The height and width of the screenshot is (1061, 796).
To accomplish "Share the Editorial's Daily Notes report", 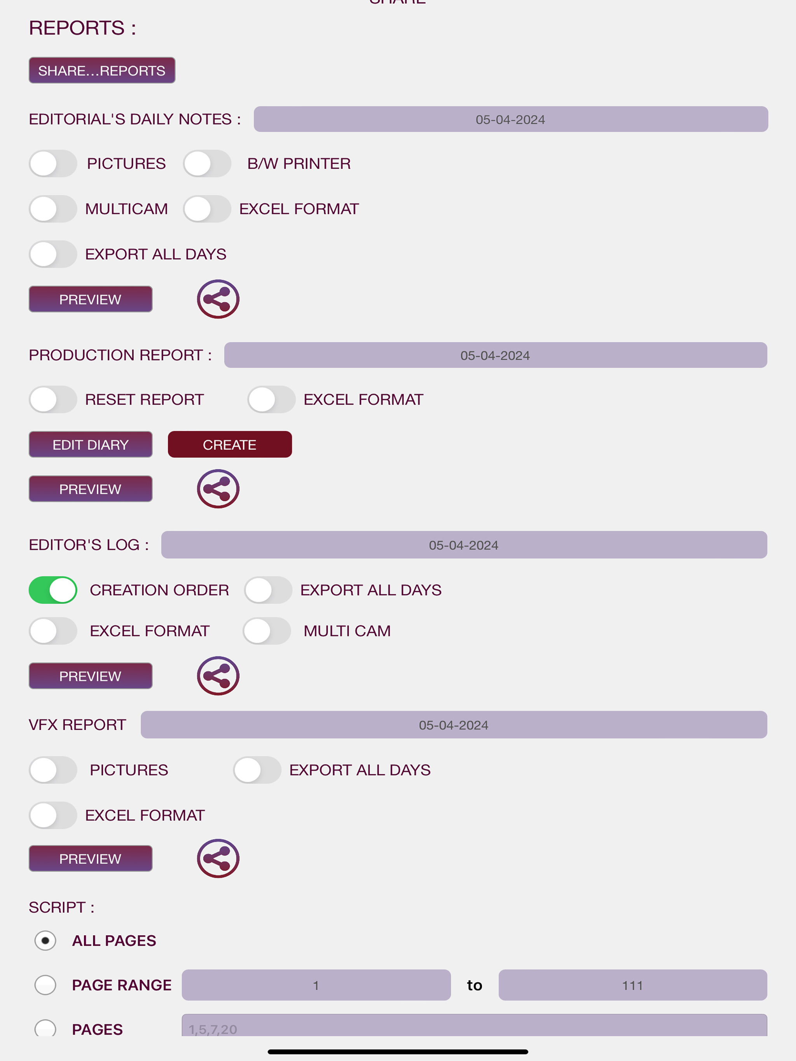I will pyautogui.click(x=218, y=299).
